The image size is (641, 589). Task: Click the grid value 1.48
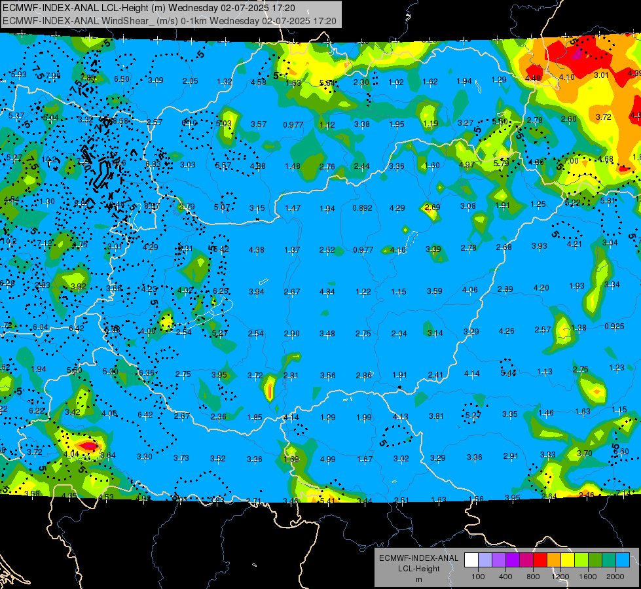coord(293,166)
